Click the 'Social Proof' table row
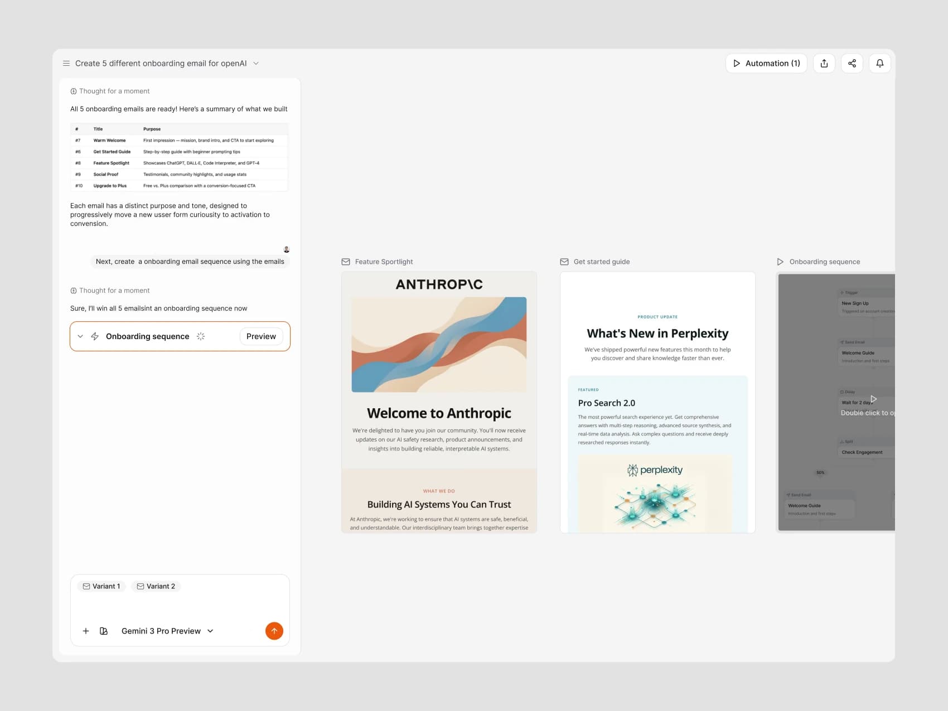 coord(180,175)
